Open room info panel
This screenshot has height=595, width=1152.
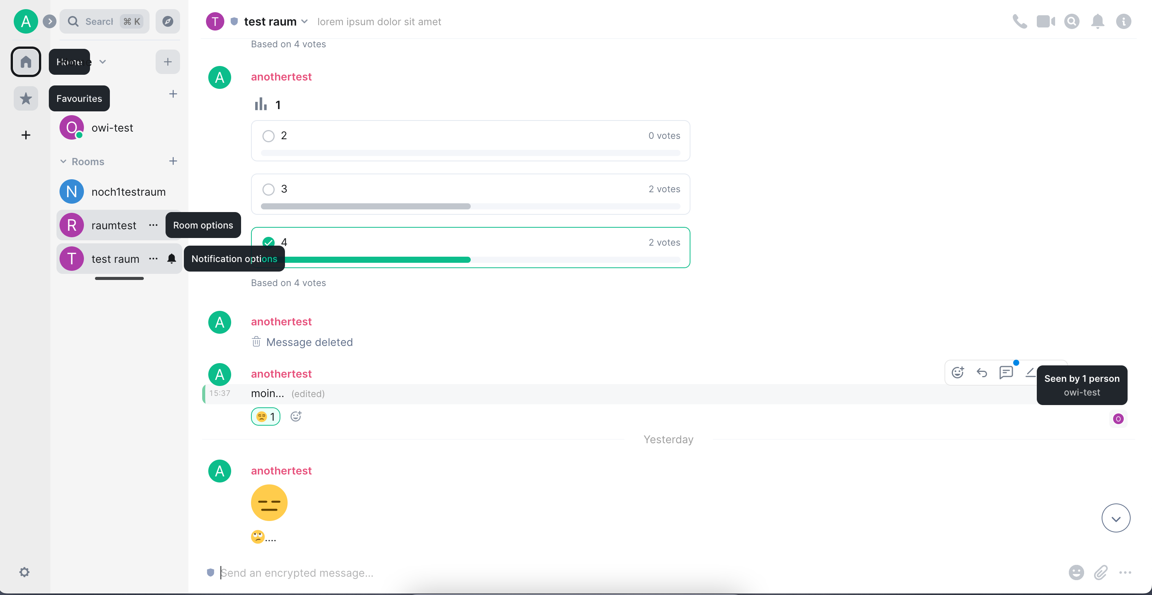pos(1124,21)
